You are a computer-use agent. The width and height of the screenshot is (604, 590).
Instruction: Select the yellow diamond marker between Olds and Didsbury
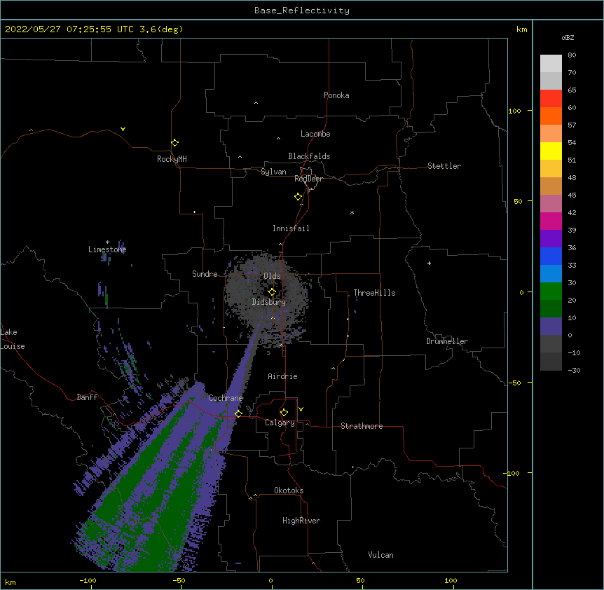click(272, 291)
